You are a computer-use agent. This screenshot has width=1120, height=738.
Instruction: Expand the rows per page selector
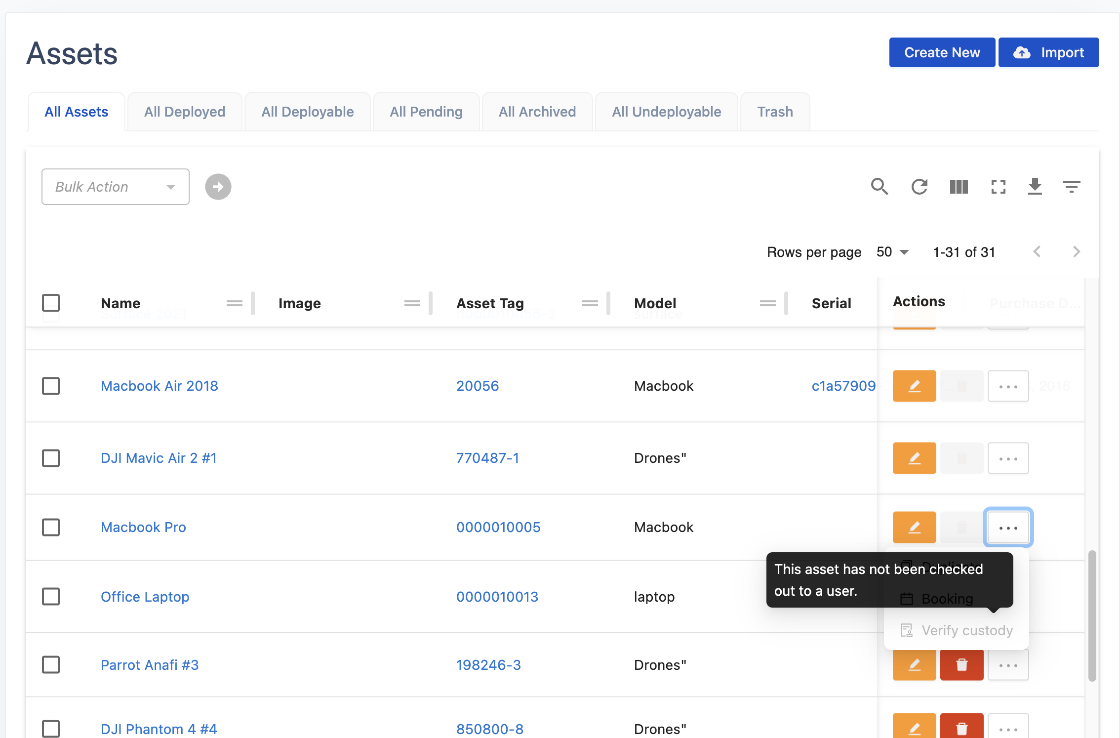pos(892,252)
